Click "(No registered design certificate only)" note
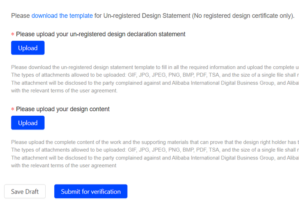This screenshot has width=299, height=207. tap(243, 16)
